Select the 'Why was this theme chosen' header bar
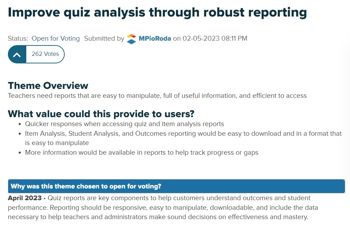 176,186
